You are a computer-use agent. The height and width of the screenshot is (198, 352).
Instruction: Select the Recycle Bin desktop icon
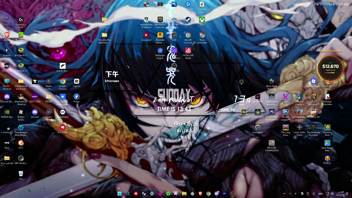(21, 175)
